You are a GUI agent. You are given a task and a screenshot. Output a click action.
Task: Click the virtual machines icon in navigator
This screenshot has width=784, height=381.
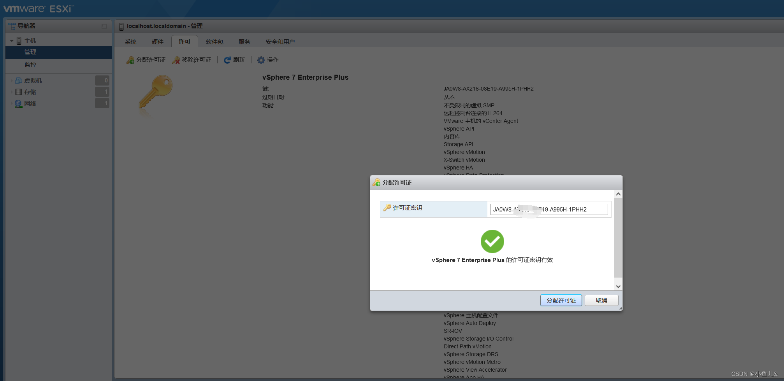click(x=18, y=80)
